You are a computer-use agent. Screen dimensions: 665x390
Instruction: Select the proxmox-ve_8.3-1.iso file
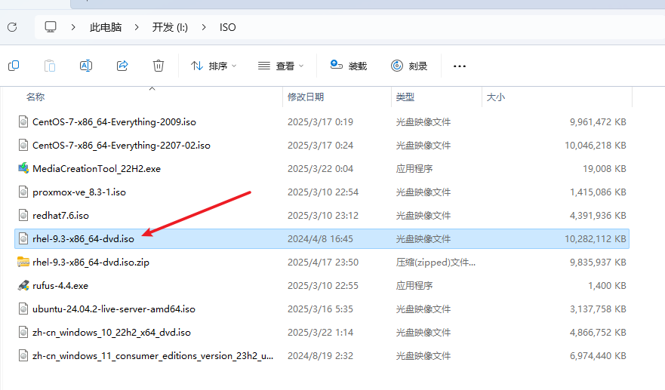(x=79, y=192)
